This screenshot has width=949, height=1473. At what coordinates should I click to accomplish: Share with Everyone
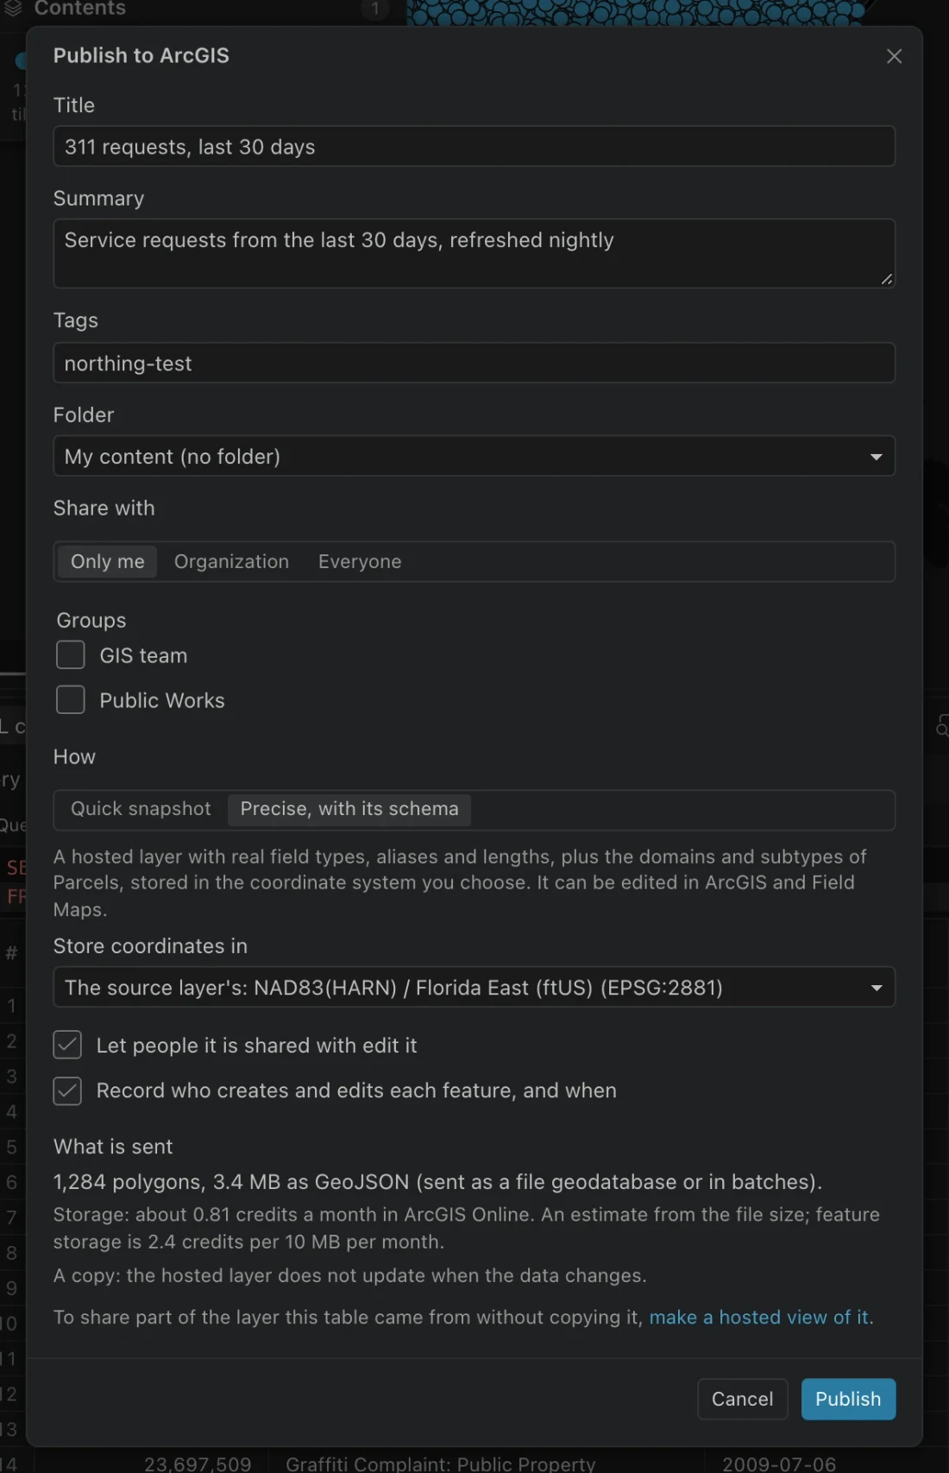360,561
